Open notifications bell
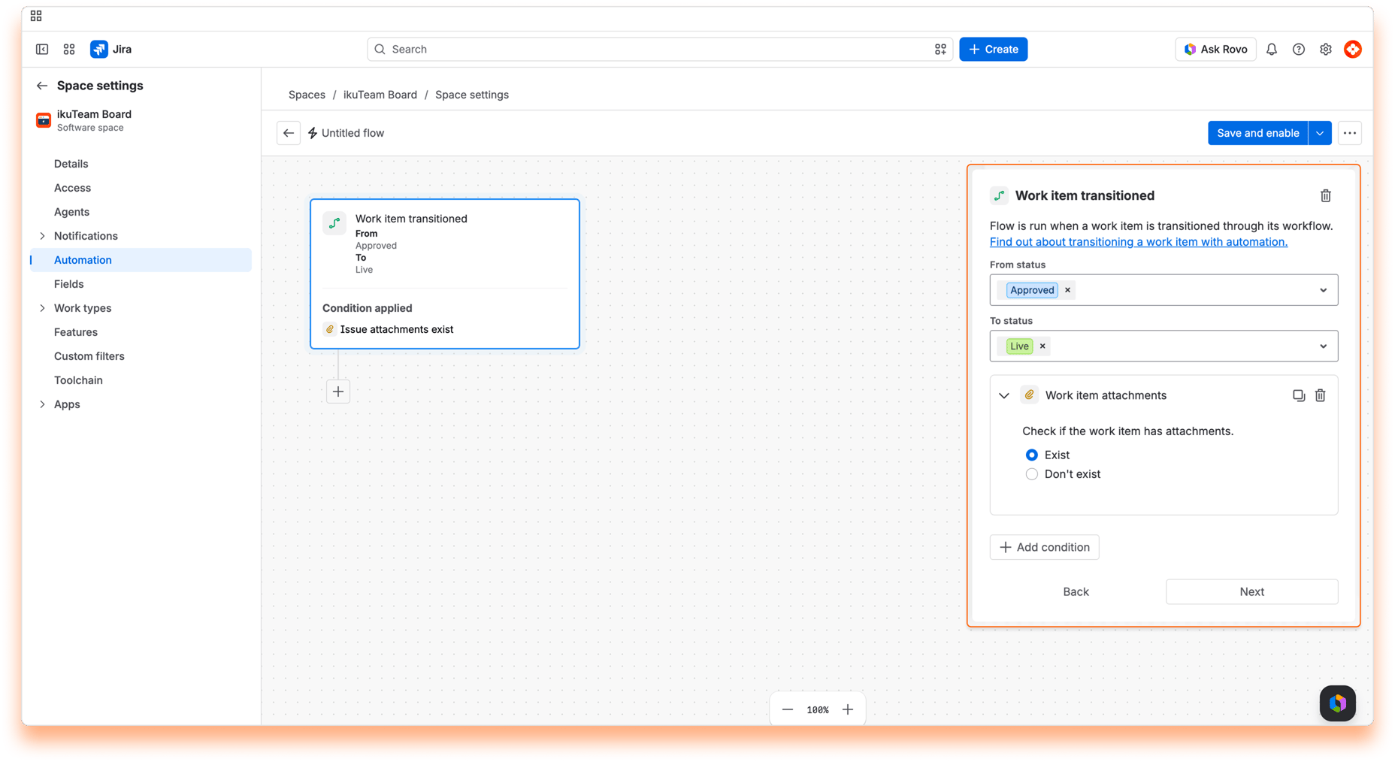This screenshot has height=762, width=1395. (1272, 50)
